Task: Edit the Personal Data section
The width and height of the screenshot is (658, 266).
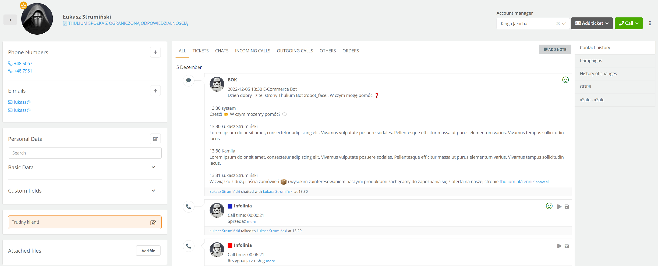Action: 155,139
